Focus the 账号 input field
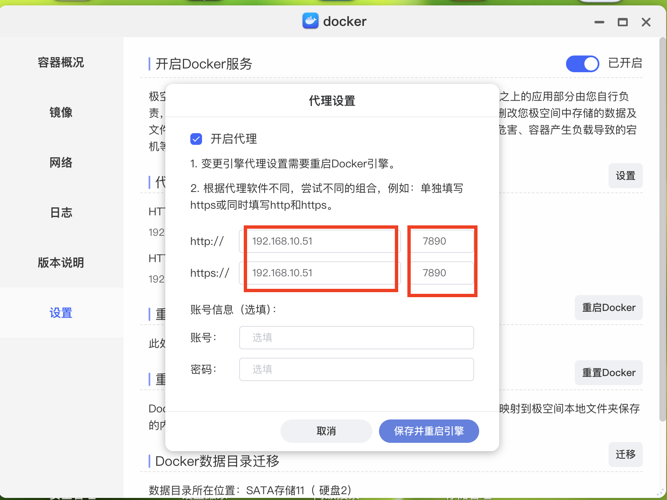This screenshot has width=667, height=500. pos(356,338)
